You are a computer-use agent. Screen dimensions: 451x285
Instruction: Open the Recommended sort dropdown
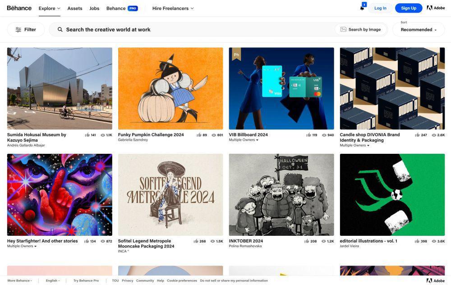tap(419, 30)
